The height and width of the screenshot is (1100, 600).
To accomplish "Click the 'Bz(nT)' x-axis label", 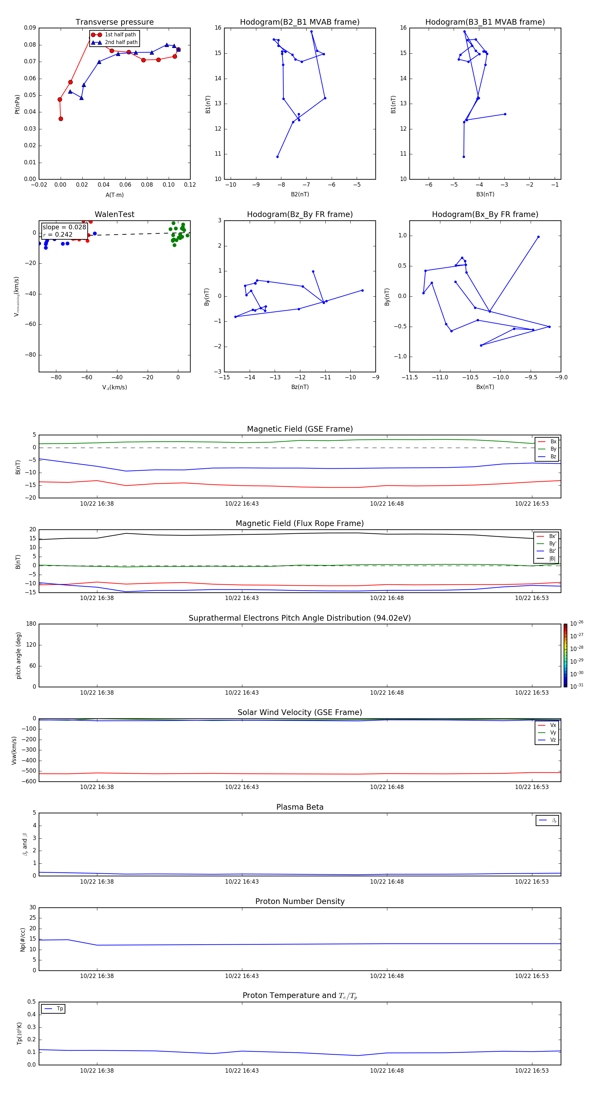I will point(300,387).
